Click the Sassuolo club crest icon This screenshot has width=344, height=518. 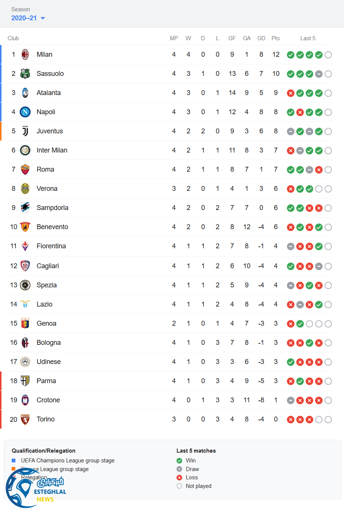[25, 74]
